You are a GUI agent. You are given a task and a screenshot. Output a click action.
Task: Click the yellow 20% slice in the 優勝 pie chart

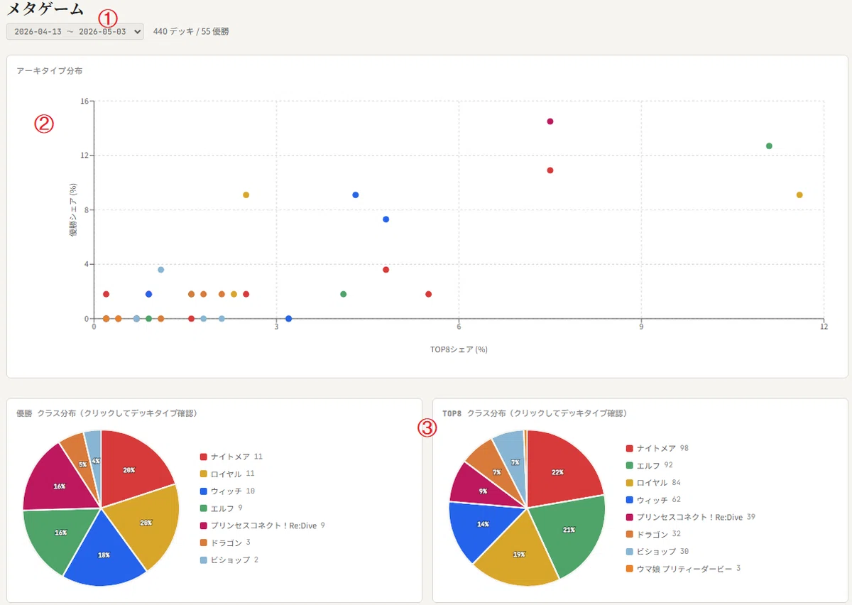click(147, 524)
